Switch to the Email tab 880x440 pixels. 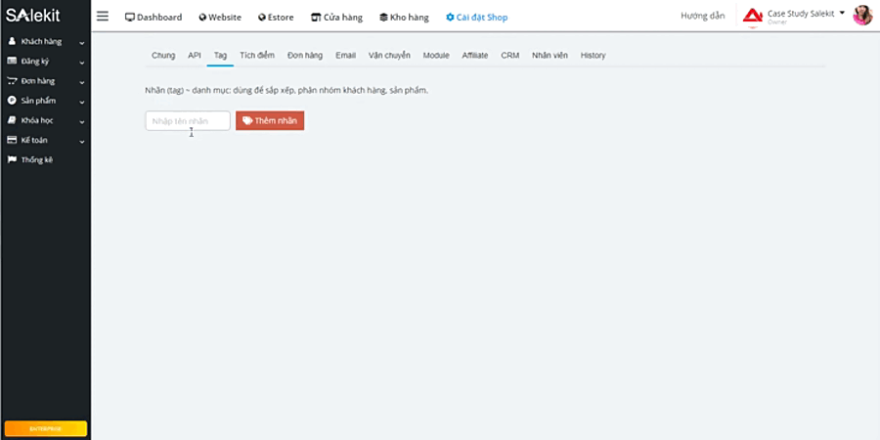[346, 55]
